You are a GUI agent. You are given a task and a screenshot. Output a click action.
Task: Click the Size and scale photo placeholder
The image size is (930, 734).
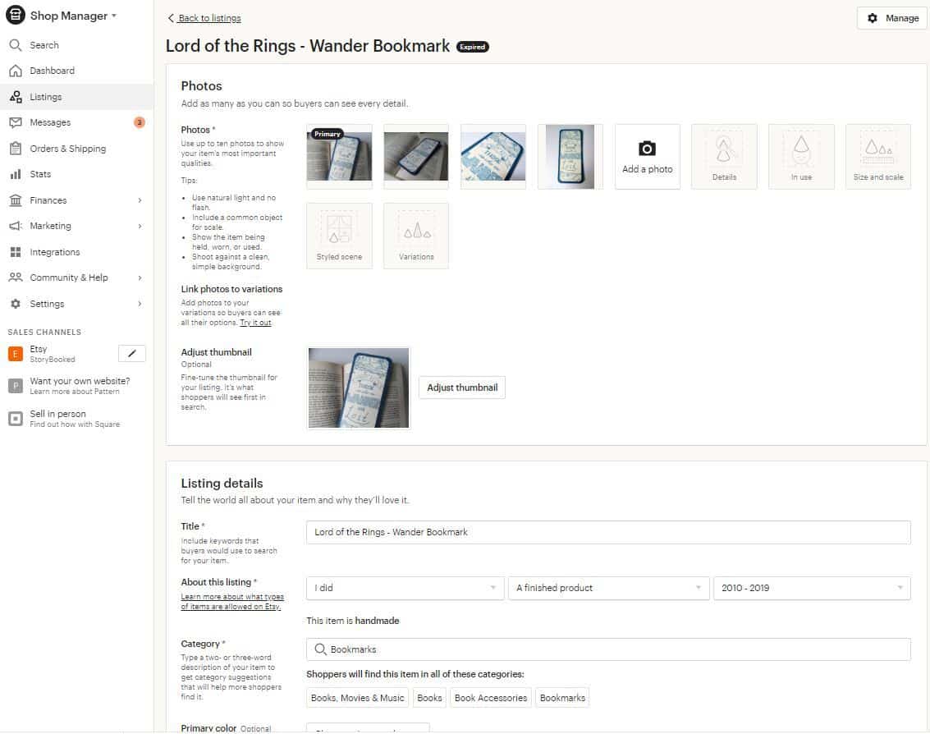(x=877, y=157)
